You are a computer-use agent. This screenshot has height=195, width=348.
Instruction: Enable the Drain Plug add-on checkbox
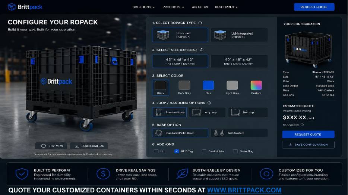click(x=235, y=152)
